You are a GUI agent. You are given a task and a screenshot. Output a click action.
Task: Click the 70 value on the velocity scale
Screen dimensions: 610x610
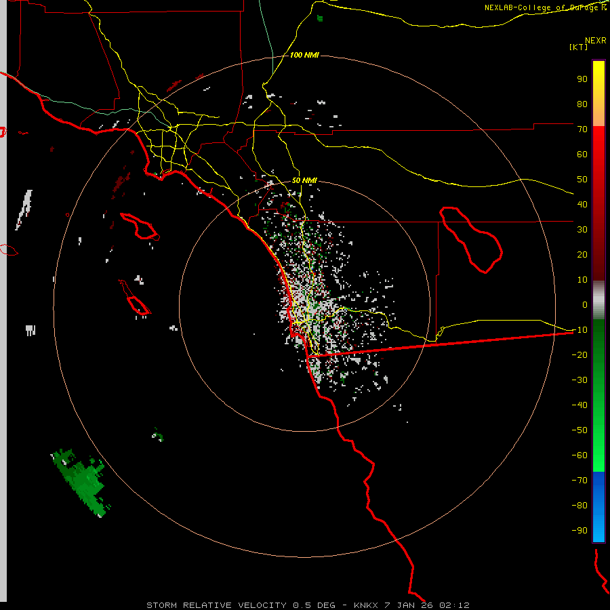(x=582, y=129)
